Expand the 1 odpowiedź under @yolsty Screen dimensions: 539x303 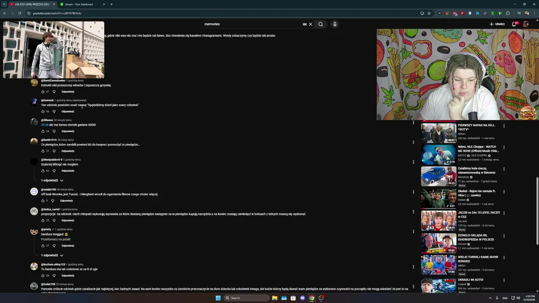52,255
